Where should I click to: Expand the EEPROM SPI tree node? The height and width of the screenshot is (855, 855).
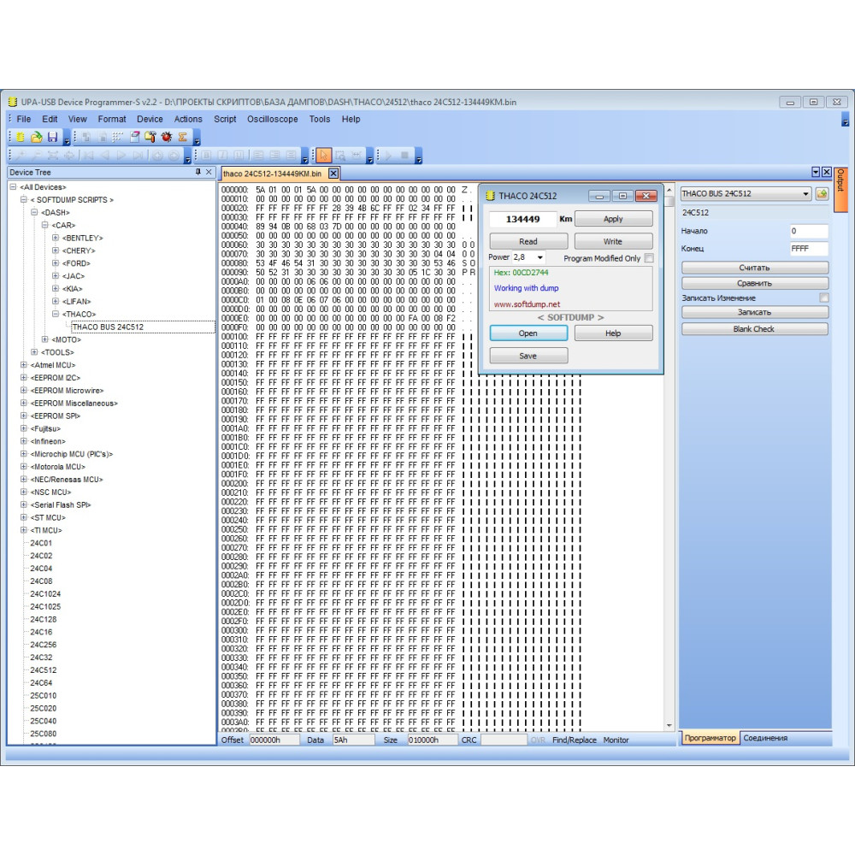[x=23, y=416]
